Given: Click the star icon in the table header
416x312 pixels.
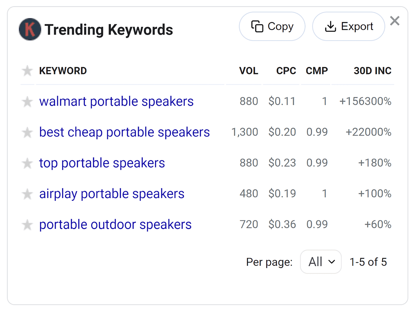Looking at the screenshot, I should [x=27, y=71].
